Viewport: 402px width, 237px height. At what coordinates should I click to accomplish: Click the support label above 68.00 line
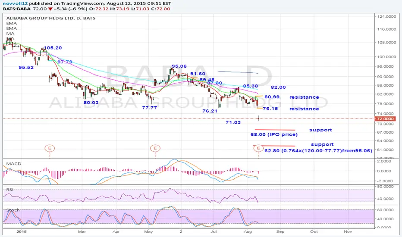320,130
